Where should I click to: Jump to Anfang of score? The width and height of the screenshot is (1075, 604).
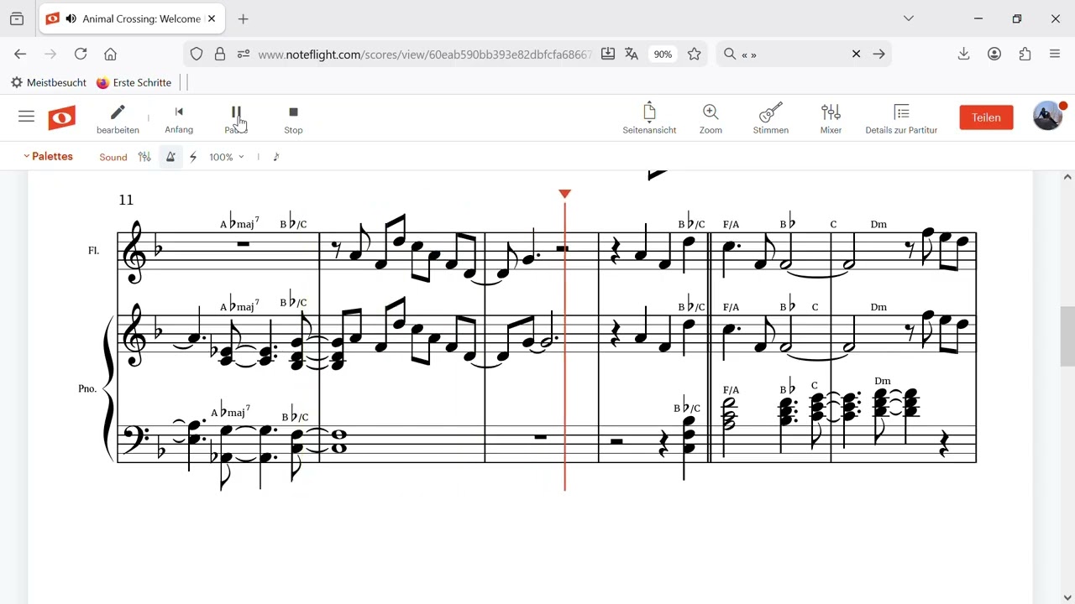(x=179, y=119)
